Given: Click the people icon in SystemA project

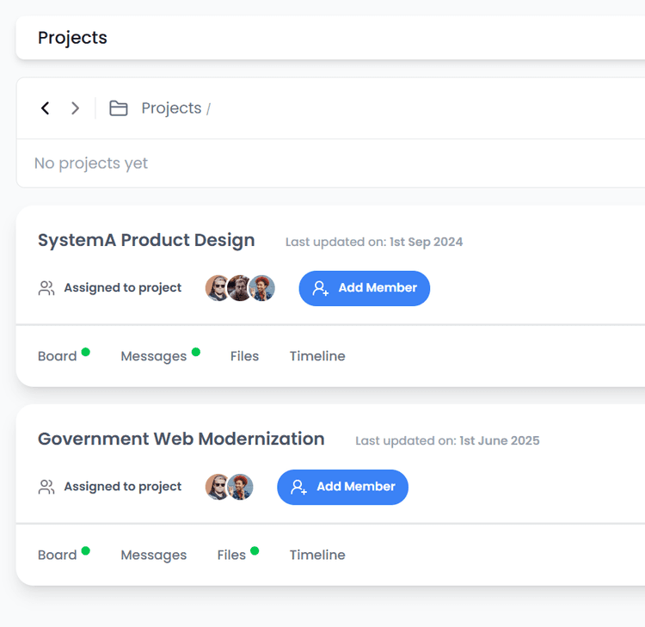Looking at the screenshot, I should [46, 288].
